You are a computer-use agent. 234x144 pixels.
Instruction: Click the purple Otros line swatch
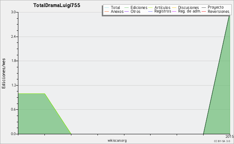tap(126, 11)
